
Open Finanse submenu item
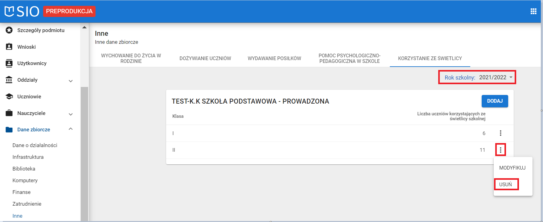22,192
